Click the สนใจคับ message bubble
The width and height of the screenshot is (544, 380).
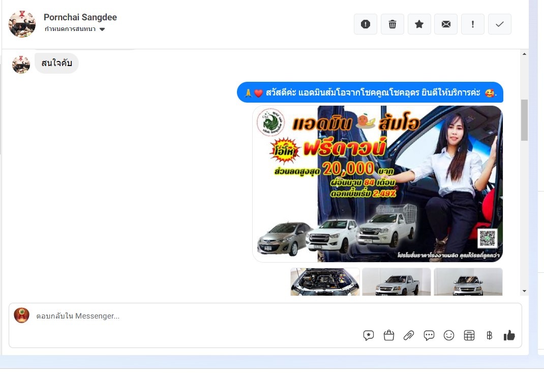56,63
